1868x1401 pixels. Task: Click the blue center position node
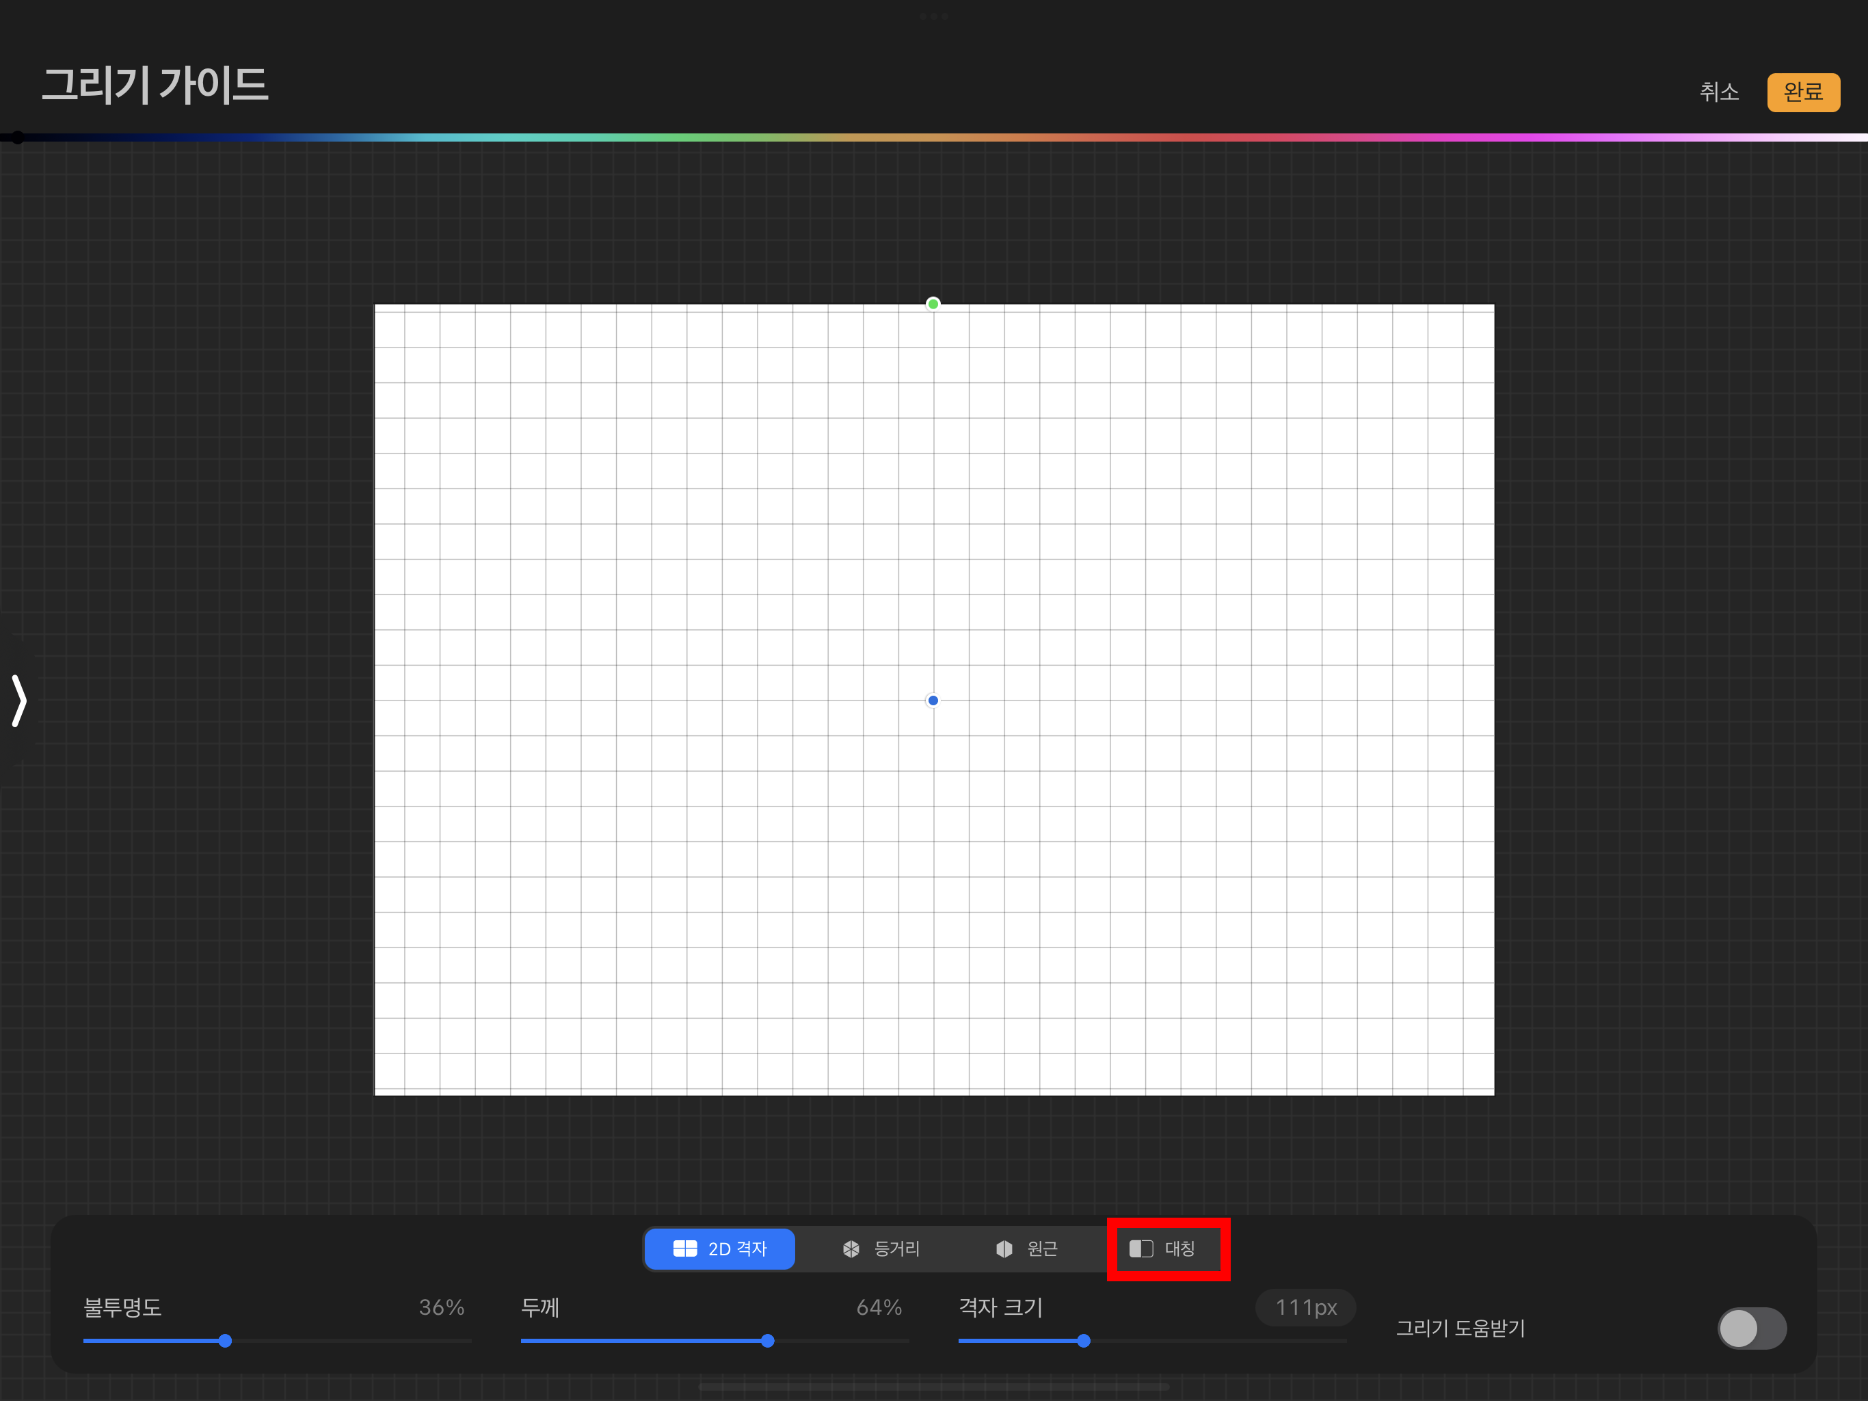(x=933, y=700)
